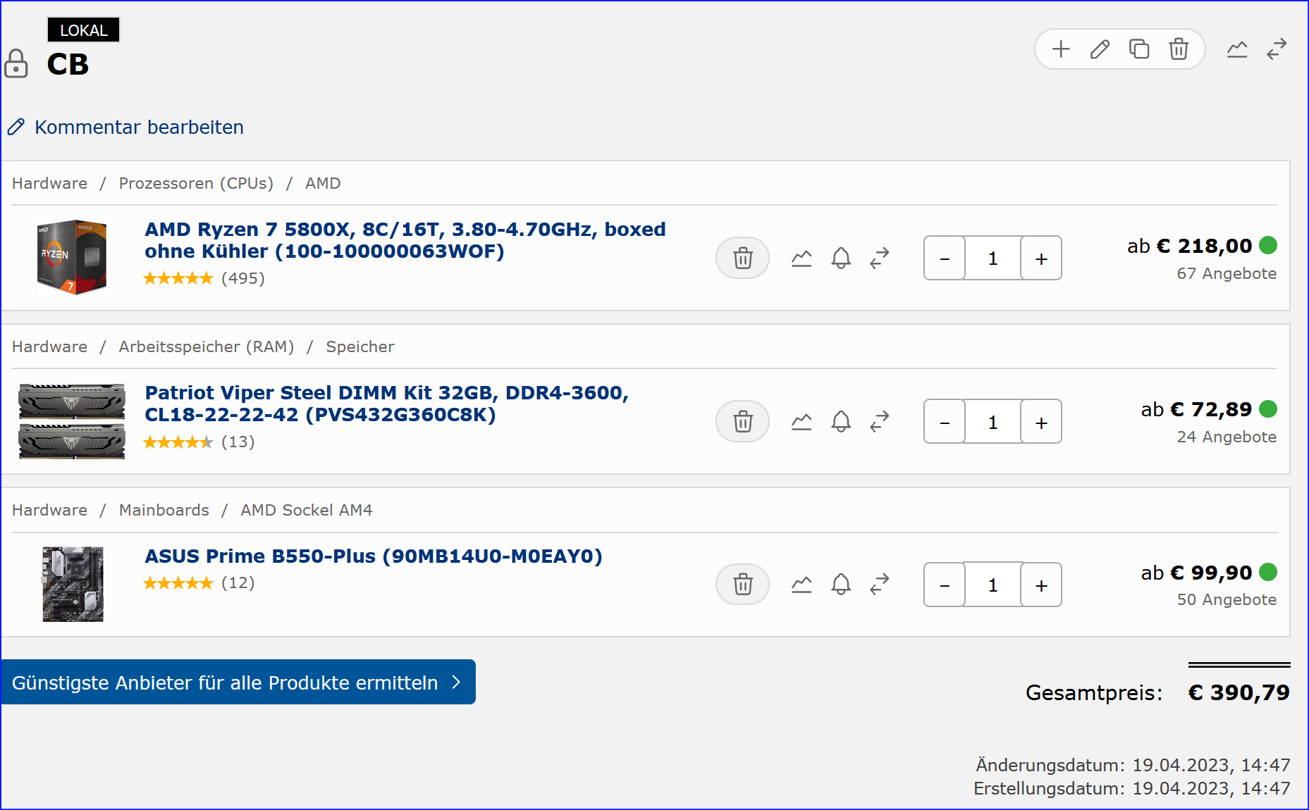Remove ASUS Prime B550-Plus with trash icon
Image resolution: width=1309 pixels, height=810 pixels.
(742, 584)
